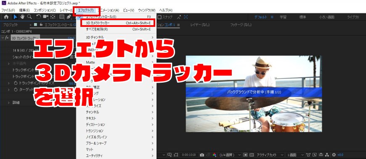The image size is (366, 159).
Task: Open workspace menu icon next to デフォルト
Action: click(x=272, y=17)
